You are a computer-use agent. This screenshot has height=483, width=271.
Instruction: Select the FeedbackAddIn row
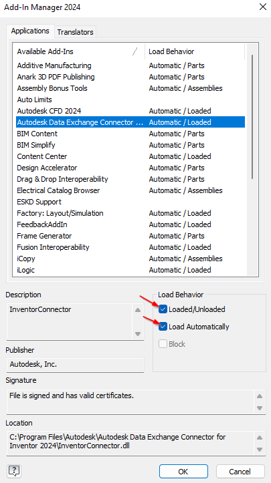(x=130, y=224)
